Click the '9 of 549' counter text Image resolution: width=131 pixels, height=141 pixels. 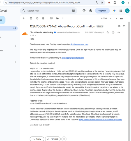click(x=104, y=18)
